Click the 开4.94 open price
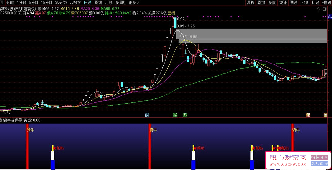The width and height of the screenshot is (332, 170). [28, 13]
